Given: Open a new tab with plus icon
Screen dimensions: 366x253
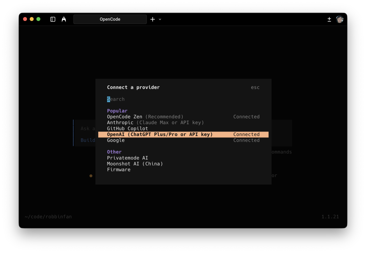Looking at the screenshot, I should pyautogui.click(x=152, y=19).
